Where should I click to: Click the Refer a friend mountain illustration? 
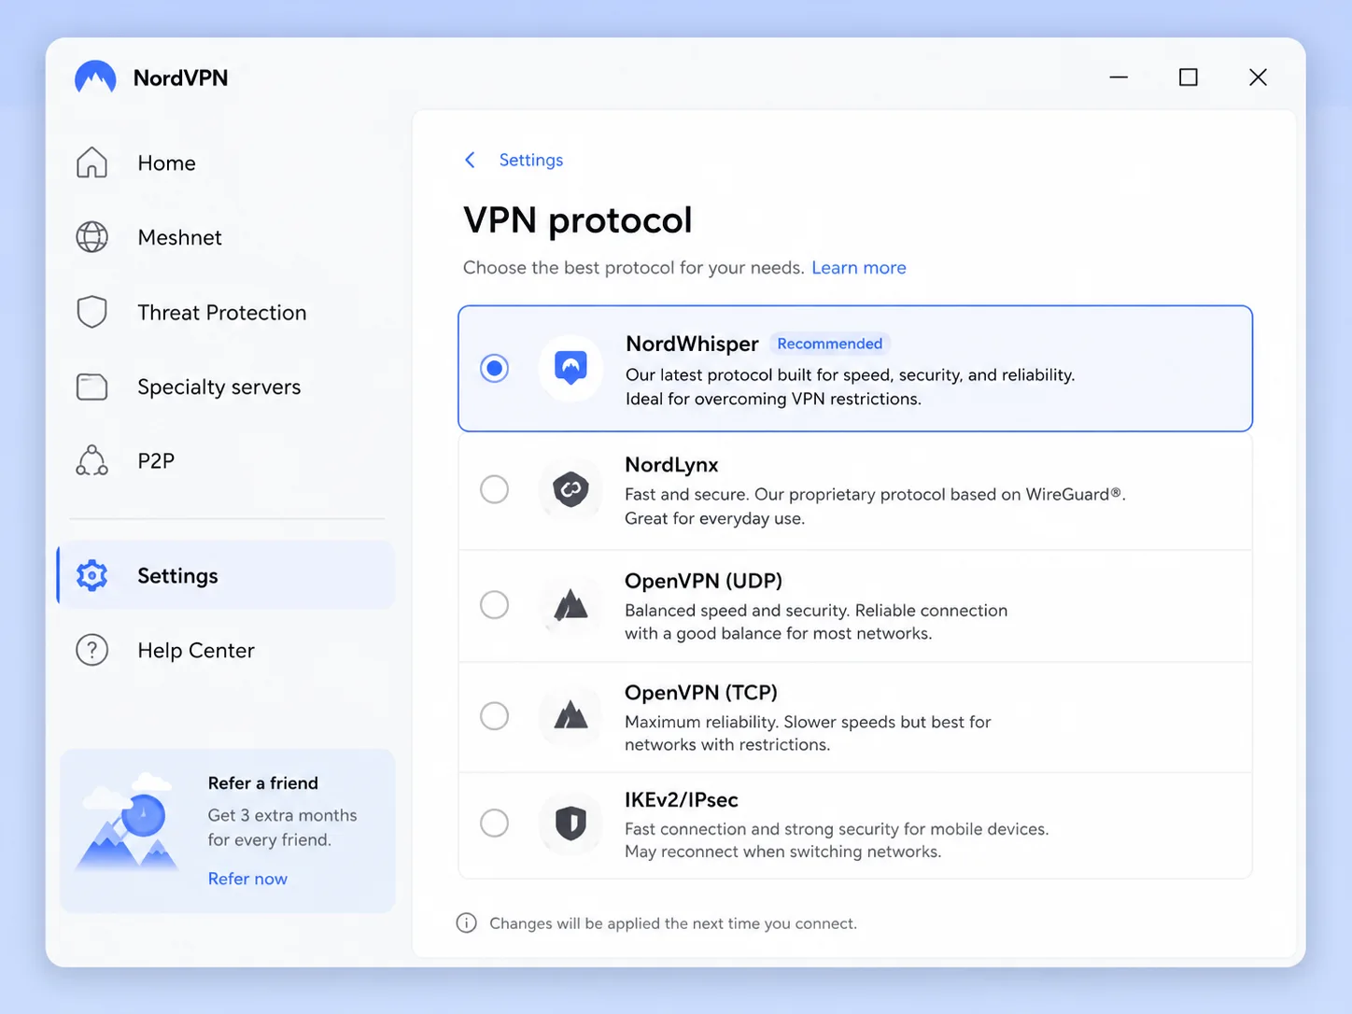(128, 822)
